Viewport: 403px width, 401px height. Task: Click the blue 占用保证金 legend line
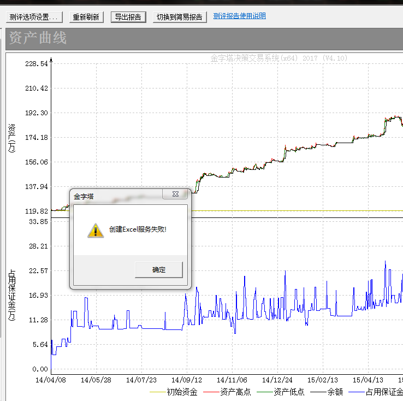357,392
